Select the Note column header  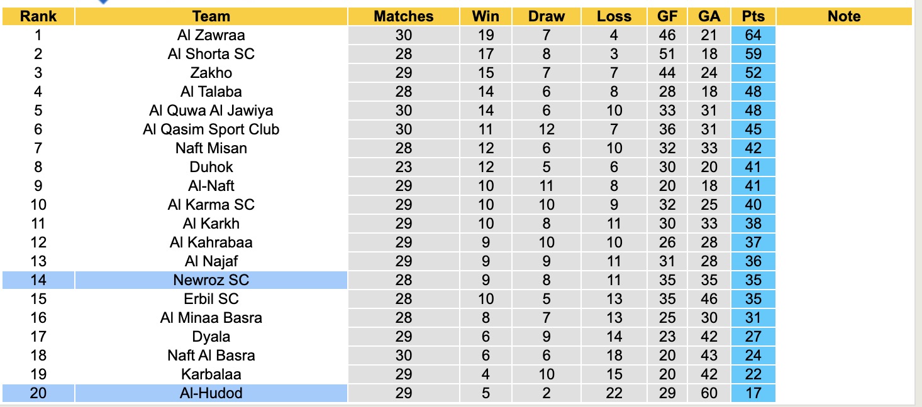coord(843,16)
